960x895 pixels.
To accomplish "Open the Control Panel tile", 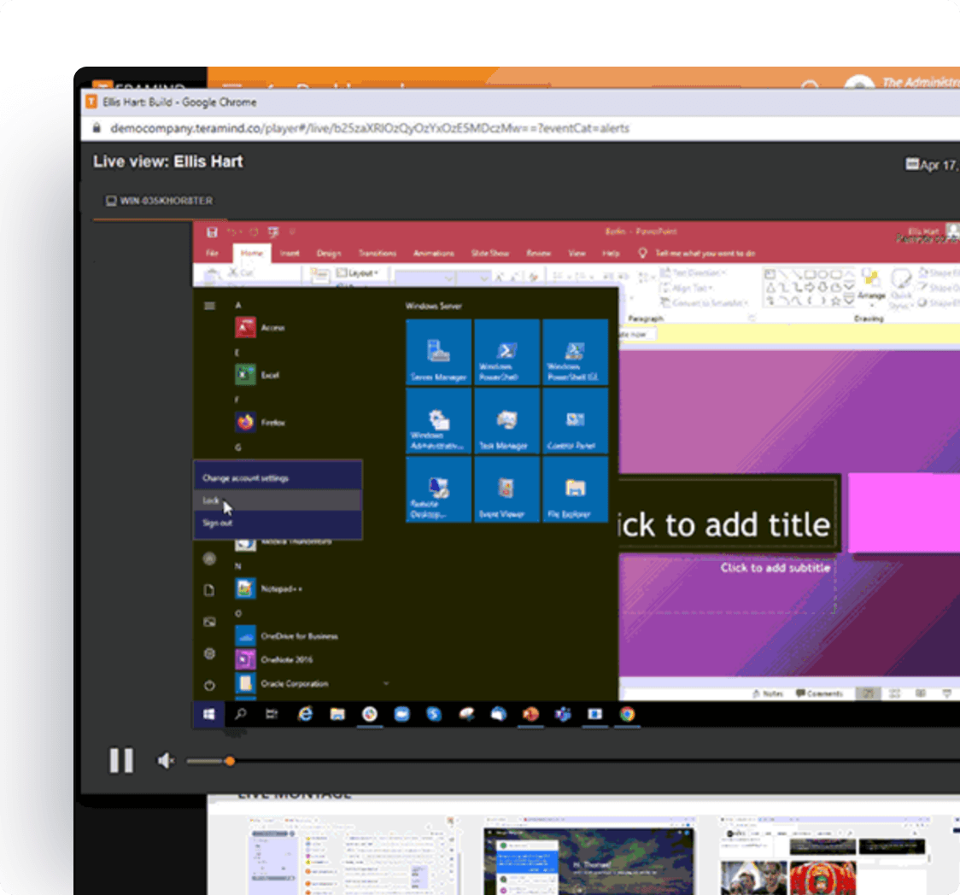I will (575, 420).
